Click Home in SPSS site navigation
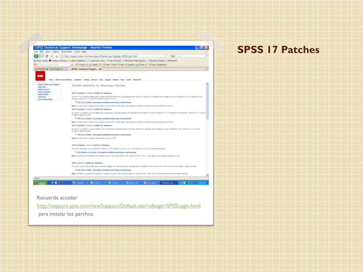The height and width of the screenshot is (272, 363). (x=51, y=80)
